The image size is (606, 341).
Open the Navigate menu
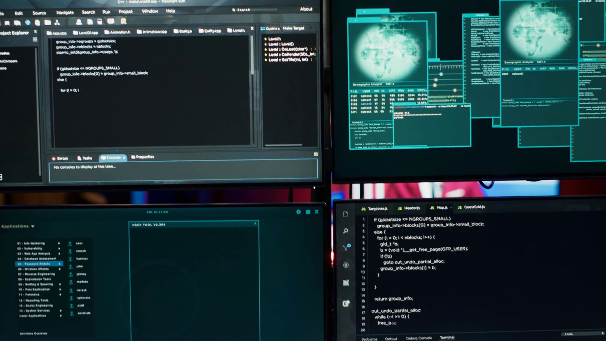coord(65,13)
